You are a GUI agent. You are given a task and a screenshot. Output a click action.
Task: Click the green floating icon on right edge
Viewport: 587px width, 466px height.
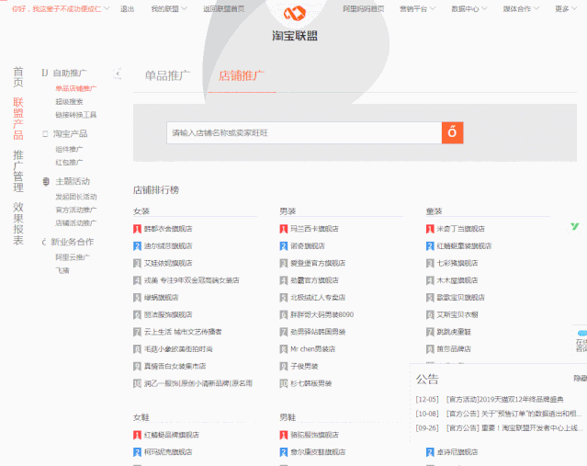[574, 226]
